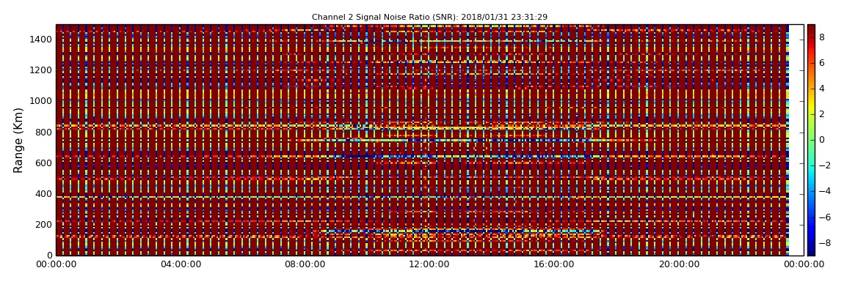Select the 1200 range tick label
The height and width of the screenshot is (298, 844).
pos(40,70)
